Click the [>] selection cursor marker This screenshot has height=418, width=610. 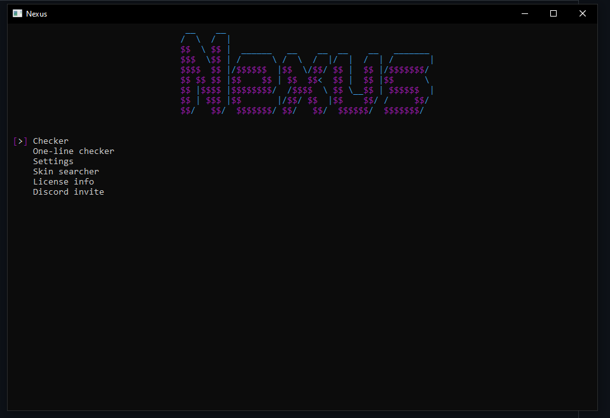pyautogui.click(x=20, y=141)
